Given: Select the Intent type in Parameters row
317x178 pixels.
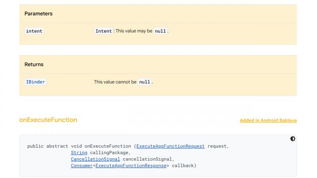Looking at the screenshot, I should coord(104,31).
